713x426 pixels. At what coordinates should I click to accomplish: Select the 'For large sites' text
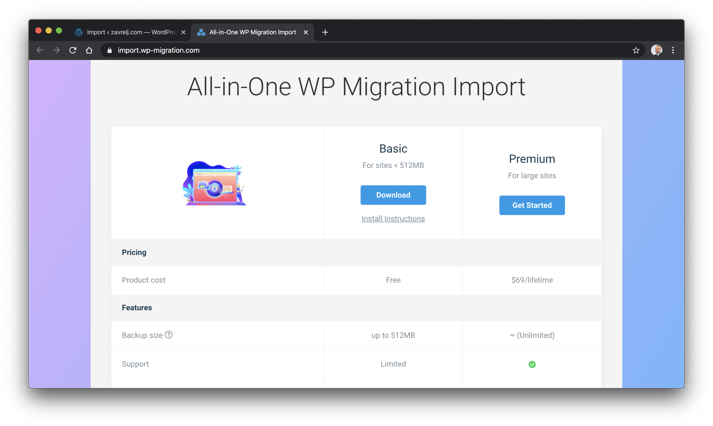pyautogui.click(x=532, y=175)
